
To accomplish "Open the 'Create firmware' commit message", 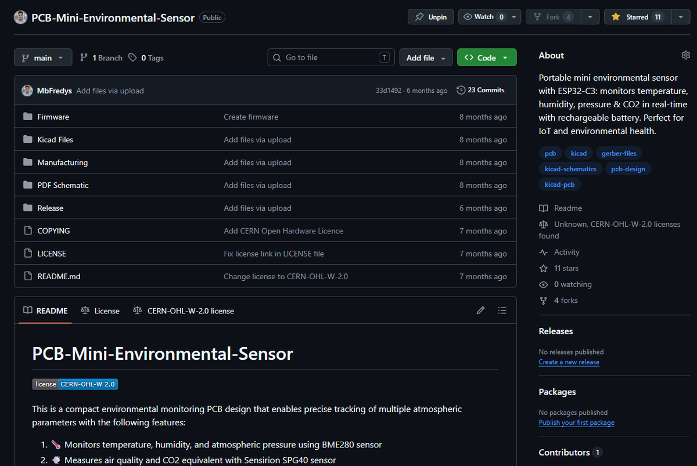I will click(251, 117).
